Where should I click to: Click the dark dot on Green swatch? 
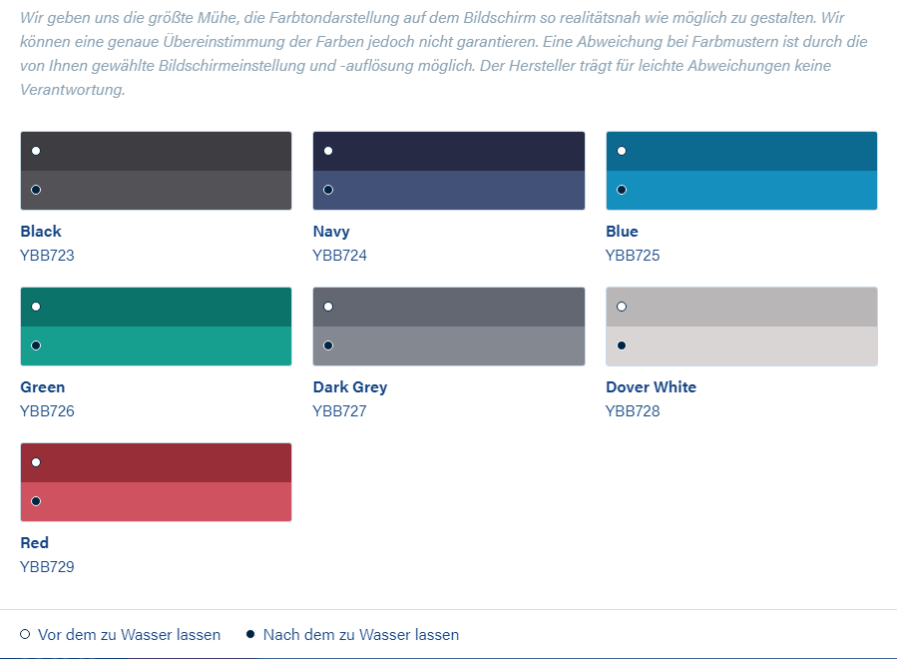click(x=36, y=345)
